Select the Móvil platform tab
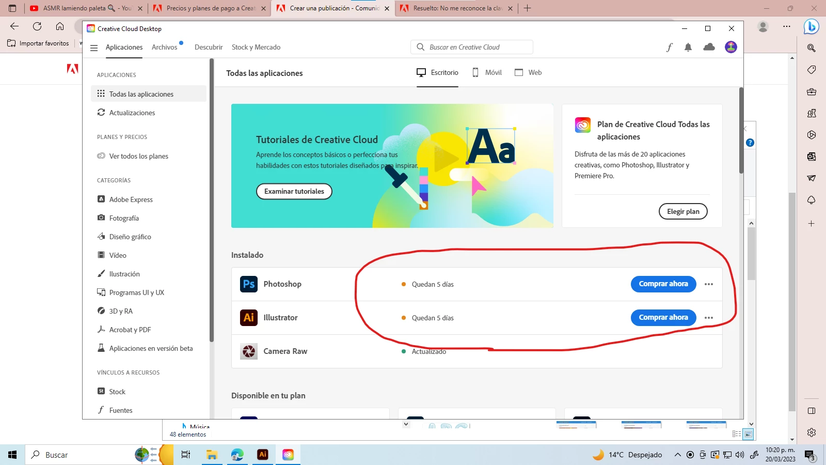 point(487,73)
